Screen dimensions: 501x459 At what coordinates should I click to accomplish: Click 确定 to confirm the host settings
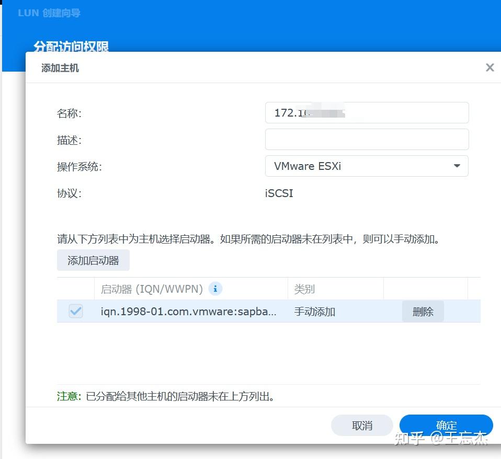click(x=446, y=425)
